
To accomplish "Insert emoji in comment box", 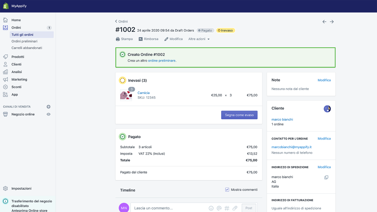I will point(211,208).
